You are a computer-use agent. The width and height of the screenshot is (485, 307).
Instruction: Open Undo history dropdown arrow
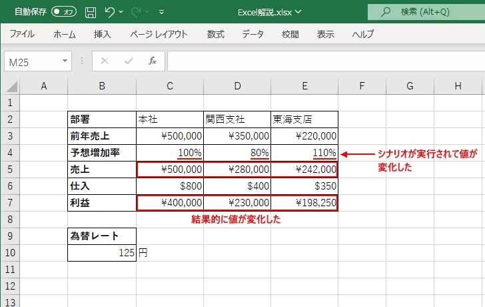(121, 12)
